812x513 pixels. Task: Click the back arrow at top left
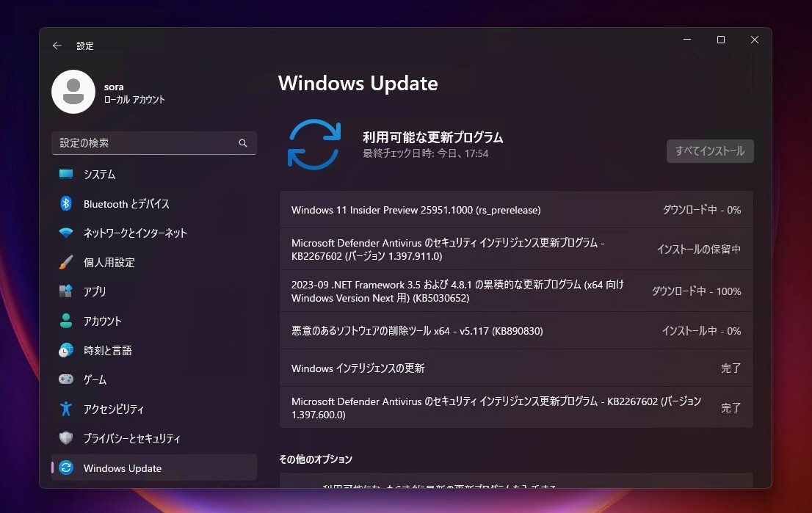coord(57,46)
